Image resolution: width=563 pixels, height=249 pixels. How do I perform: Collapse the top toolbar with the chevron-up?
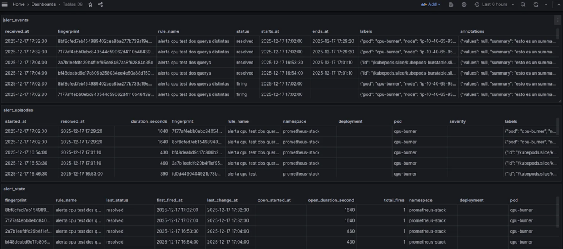(x=557, y=4)
